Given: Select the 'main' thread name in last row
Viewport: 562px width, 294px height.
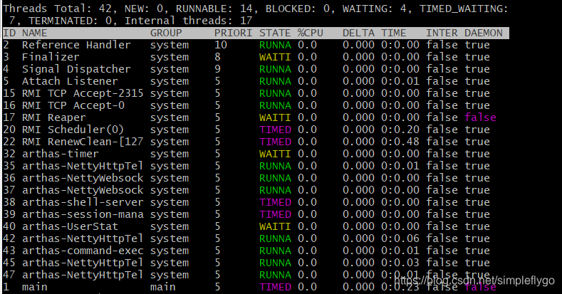Looking at the screenshot, I should pos(35,287).
